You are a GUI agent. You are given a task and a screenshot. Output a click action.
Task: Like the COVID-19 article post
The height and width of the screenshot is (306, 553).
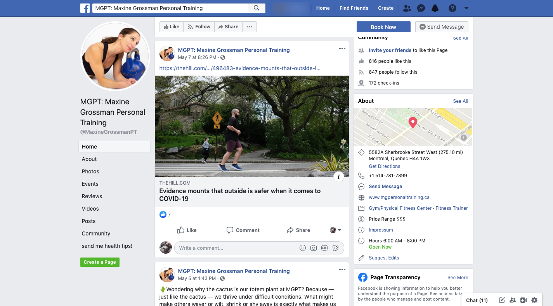pyautogui.click(x=187, y=230)
